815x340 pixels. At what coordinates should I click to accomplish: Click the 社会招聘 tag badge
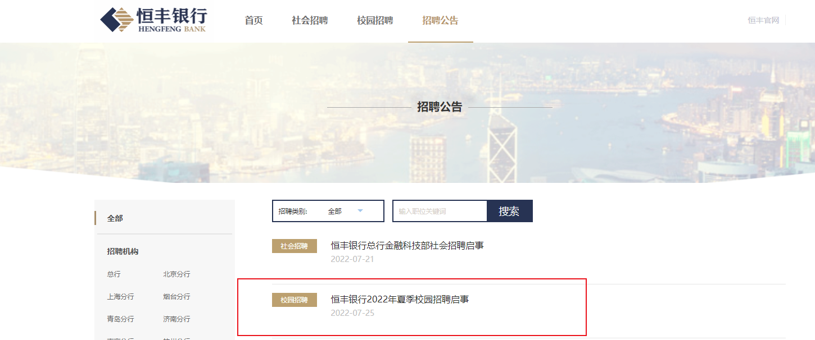pos(295,246)
